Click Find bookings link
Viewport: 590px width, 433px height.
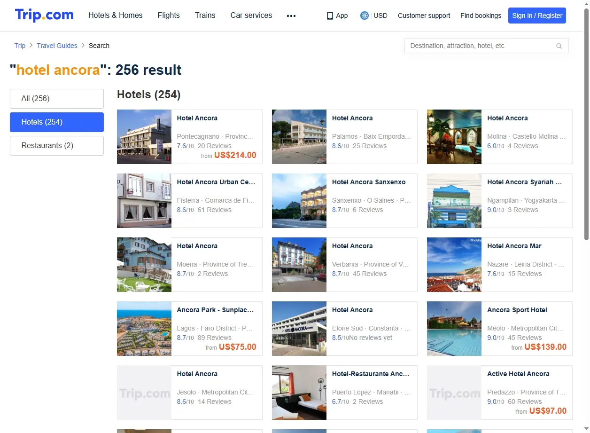point(481,16)
